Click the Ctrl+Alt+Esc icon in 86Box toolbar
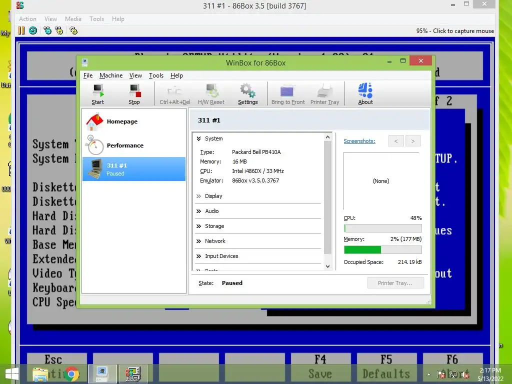Screen dimensions: 512x384 tap(59, 30)
